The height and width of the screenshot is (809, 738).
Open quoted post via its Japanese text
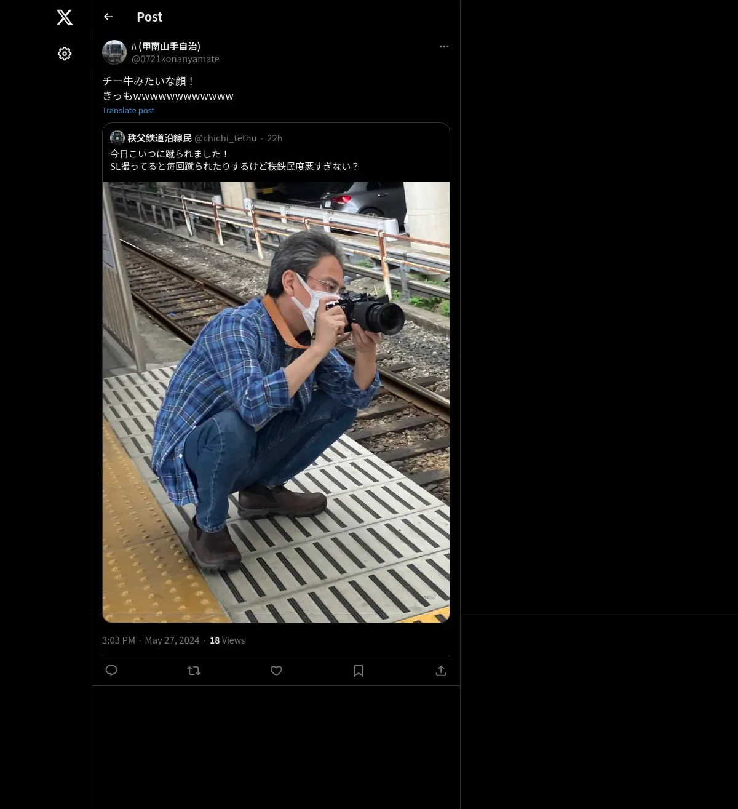[x=234, y=161]
